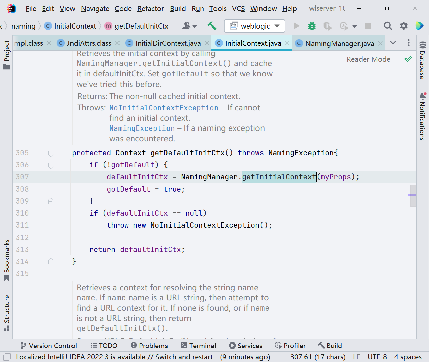Open the Profiler tool window

coord(290,346)
